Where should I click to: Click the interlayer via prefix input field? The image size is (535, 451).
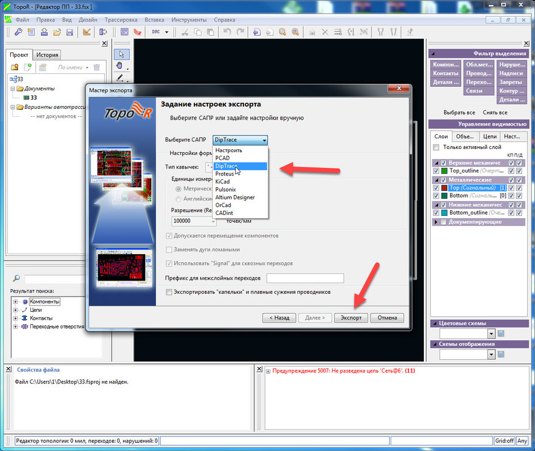click(x=305, y=278)
